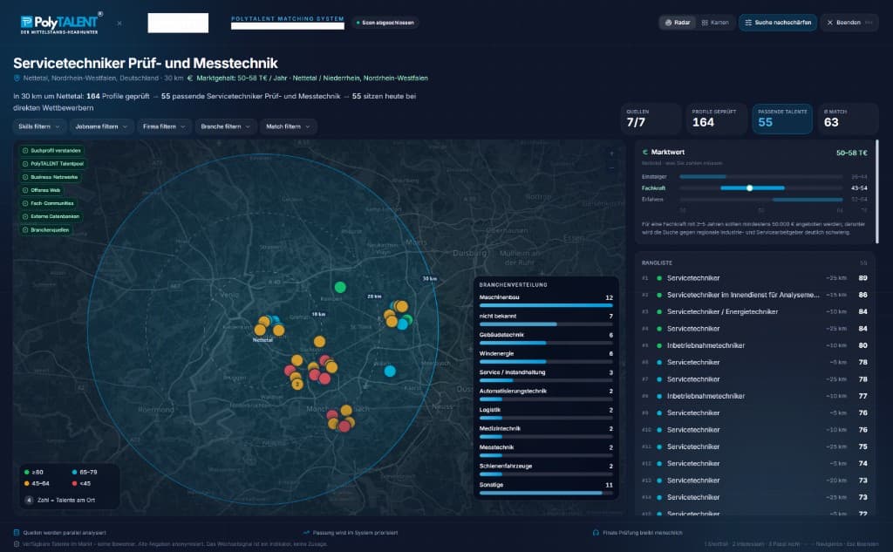Open the Ø Match 63 stat card

click(x=848, y=119)
